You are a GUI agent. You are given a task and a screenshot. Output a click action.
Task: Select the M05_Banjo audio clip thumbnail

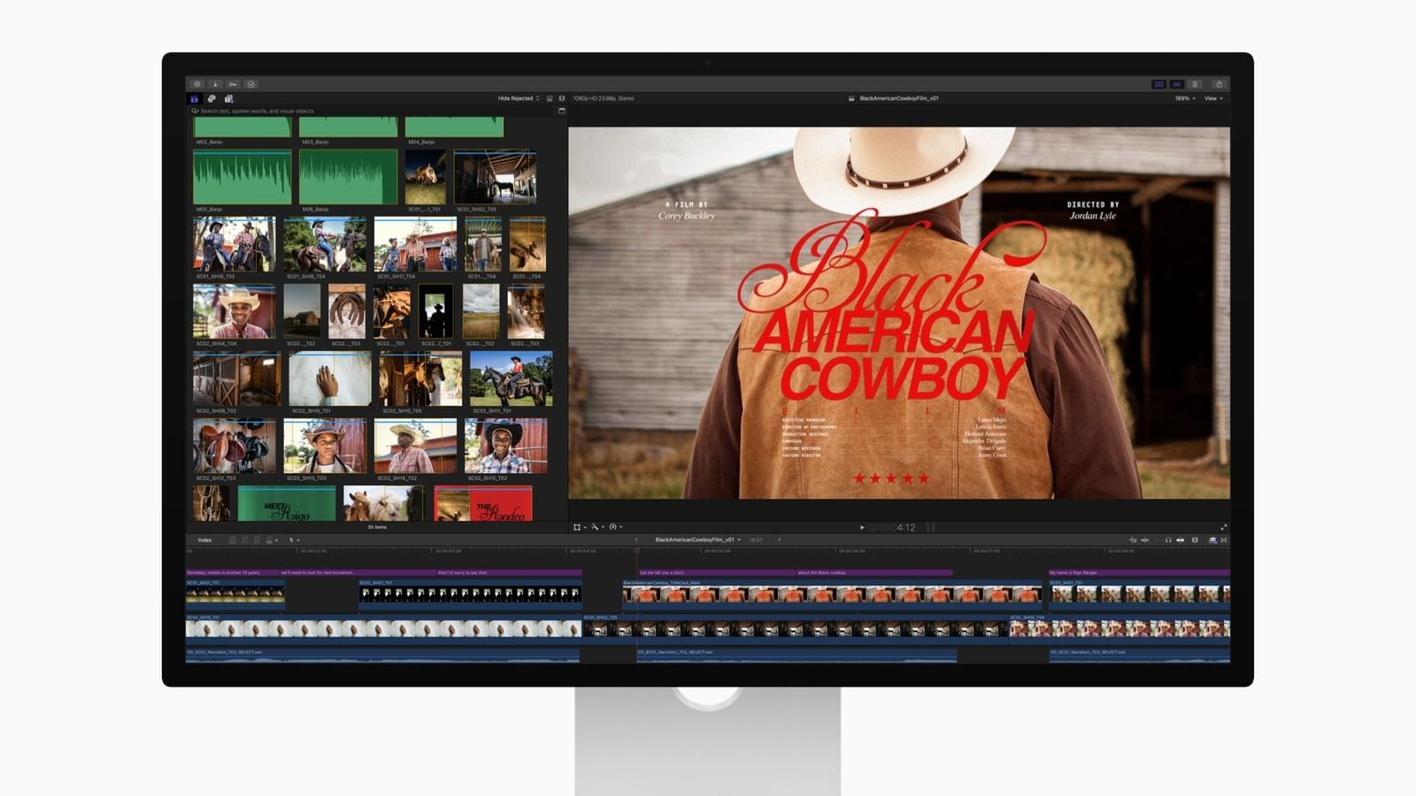tap(242, 177)
